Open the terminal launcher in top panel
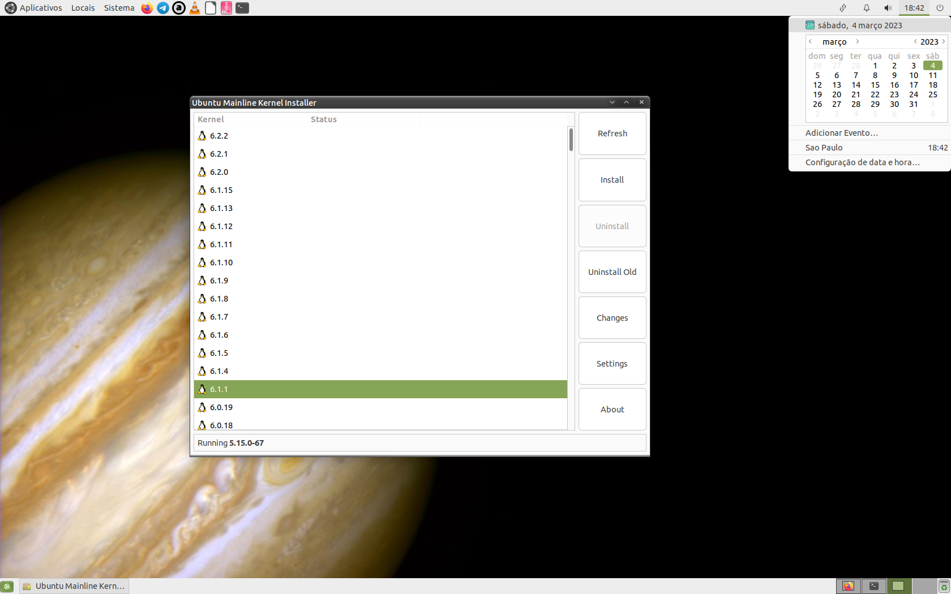 (x=242, y=8)
